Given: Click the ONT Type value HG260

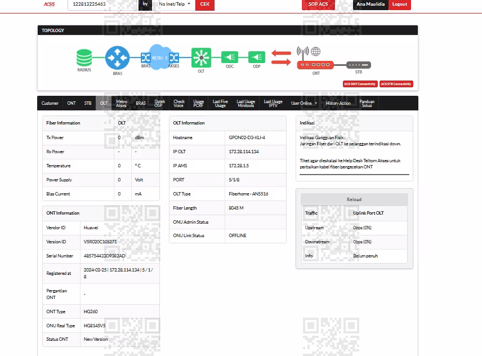Looking at the screenshot, I should point(91,311).
